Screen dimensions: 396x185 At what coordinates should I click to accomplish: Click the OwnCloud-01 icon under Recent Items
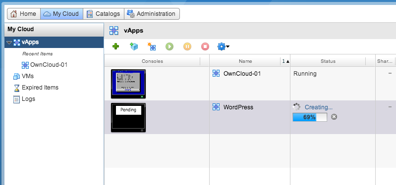tap(25, 65)
